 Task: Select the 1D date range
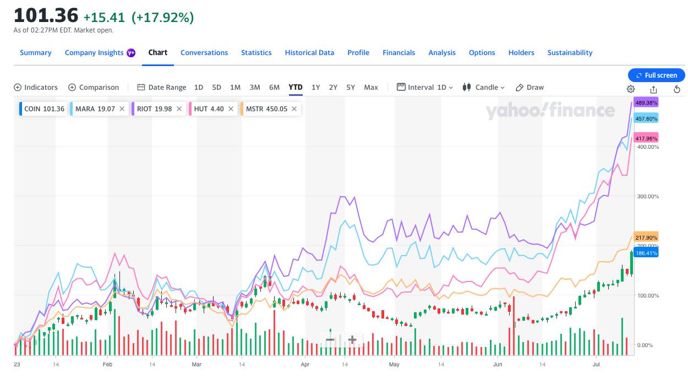pyautogui.click(x=199, y=87)
